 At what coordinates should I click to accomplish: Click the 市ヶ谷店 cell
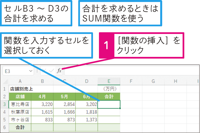pyautogui.click(x=20, y=120)
